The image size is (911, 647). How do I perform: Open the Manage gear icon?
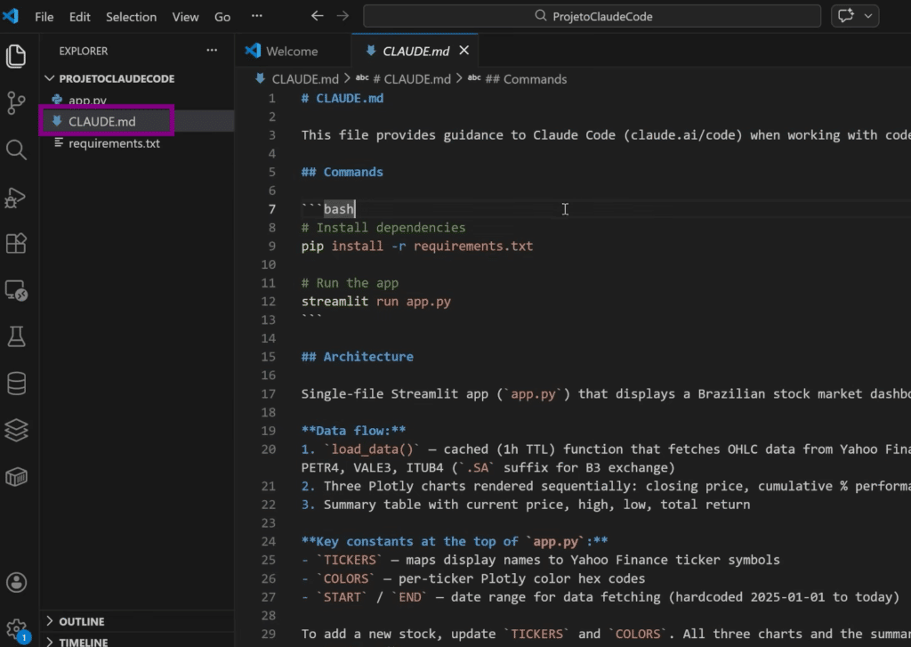coord(16,629)
